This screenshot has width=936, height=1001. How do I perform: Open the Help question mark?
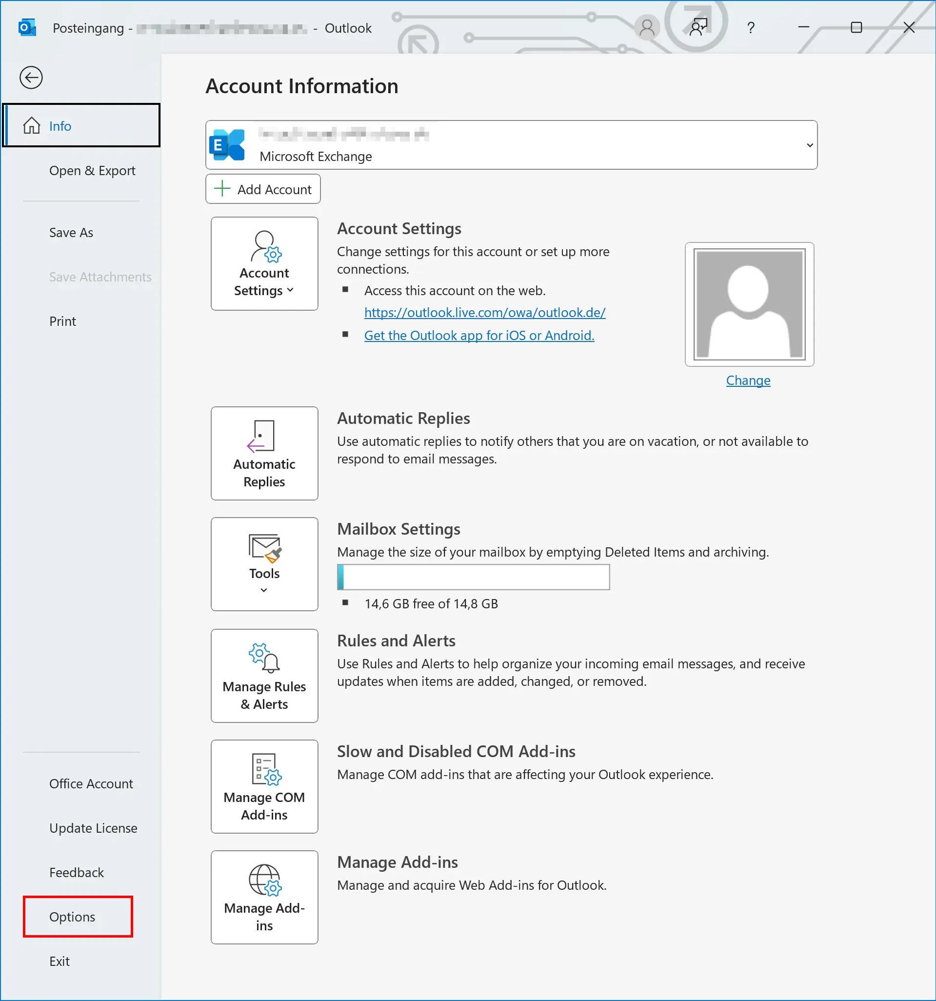click(x=751, y=28)
